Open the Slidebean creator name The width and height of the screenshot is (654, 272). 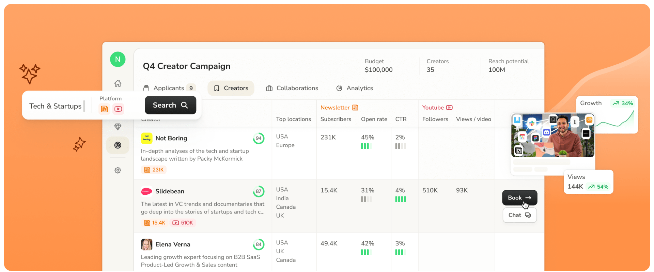click(x=170, y=191)
